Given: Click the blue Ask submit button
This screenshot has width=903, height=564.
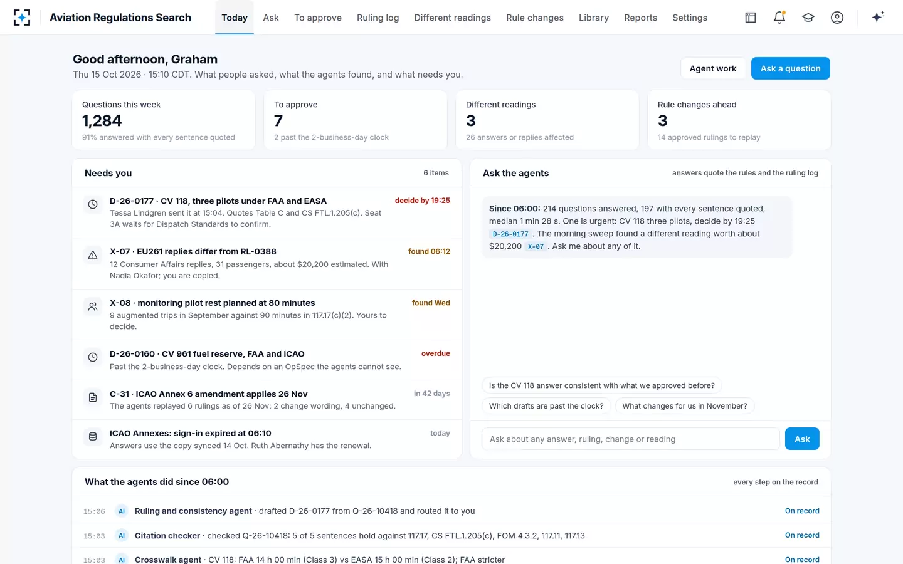Looking at the screenshot, I should point(802,439).
